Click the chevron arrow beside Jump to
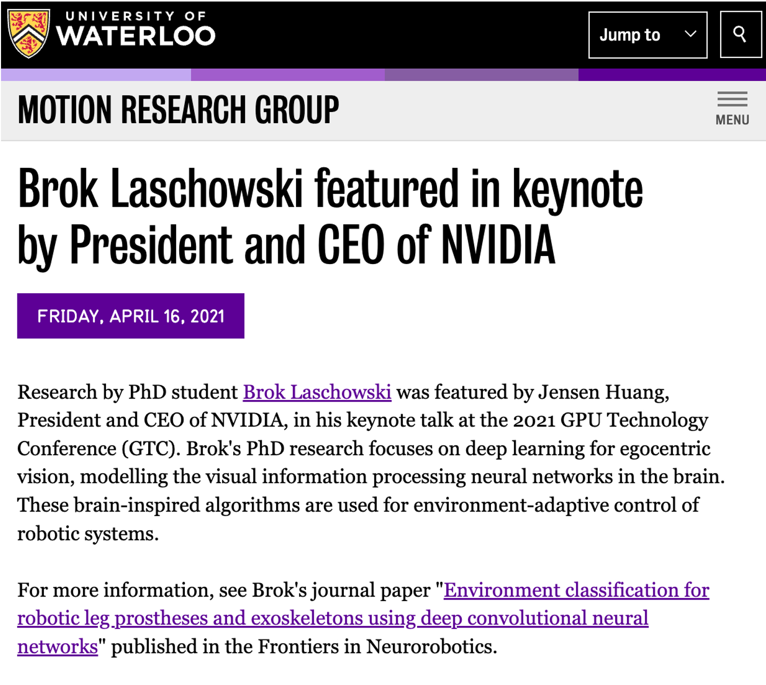This screenshot has width=766, height=685. pyautogui.click(x=690, y=35)
